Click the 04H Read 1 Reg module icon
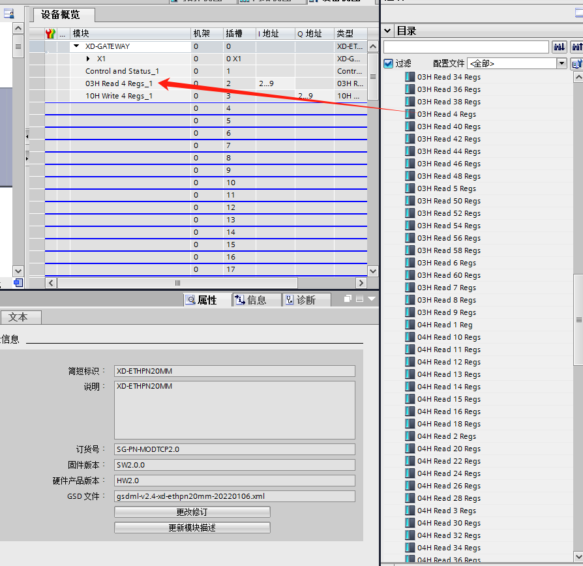This screenshot has height=566, width=583. (410, 325)
